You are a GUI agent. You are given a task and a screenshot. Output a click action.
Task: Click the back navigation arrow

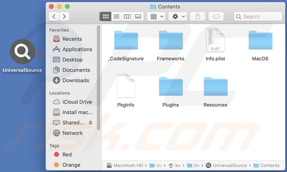tap(54, 16)
